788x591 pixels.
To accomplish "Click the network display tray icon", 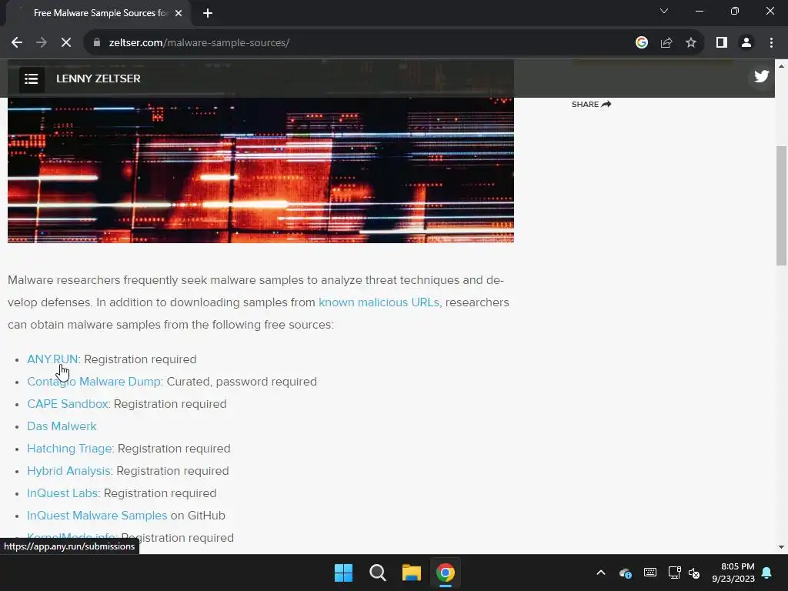I will click(674, 573).
